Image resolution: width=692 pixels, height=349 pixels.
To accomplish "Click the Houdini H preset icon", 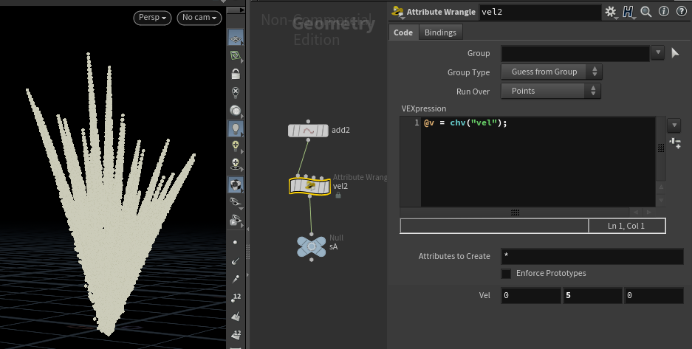I will coord(628,12).
